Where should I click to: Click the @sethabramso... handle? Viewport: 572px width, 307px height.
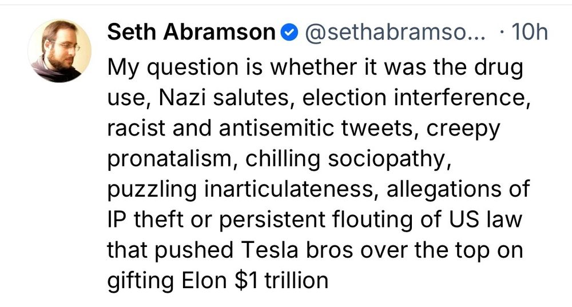point(395,33)
